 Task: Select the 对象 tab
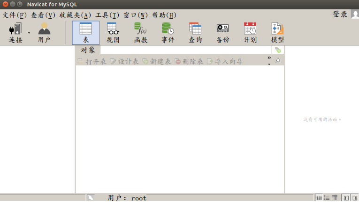[88, 50]
